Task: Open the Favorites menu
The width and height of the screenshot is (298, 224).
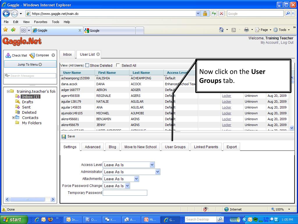Action: click(41, 22)
